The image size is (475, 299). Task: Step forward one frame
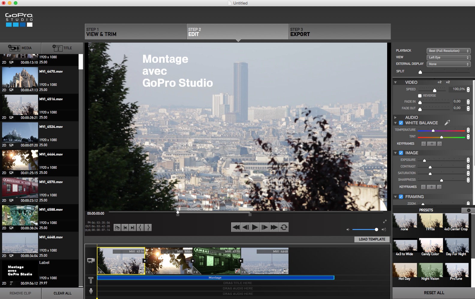tap(265, 227)
